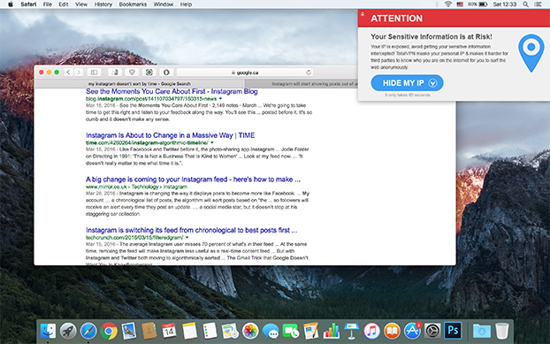Viewport: 550px width, 344px height.
Task: Launch Photoshop from the Dock
Action: 453,331
